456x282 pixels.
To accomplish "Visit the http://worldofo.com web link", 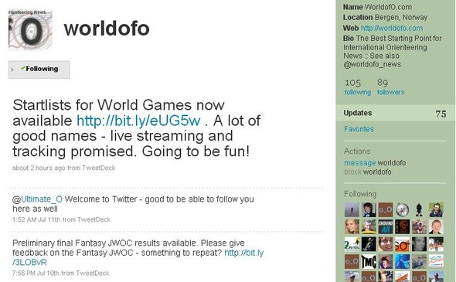I will pyautogui.click(x=392, y=28).
